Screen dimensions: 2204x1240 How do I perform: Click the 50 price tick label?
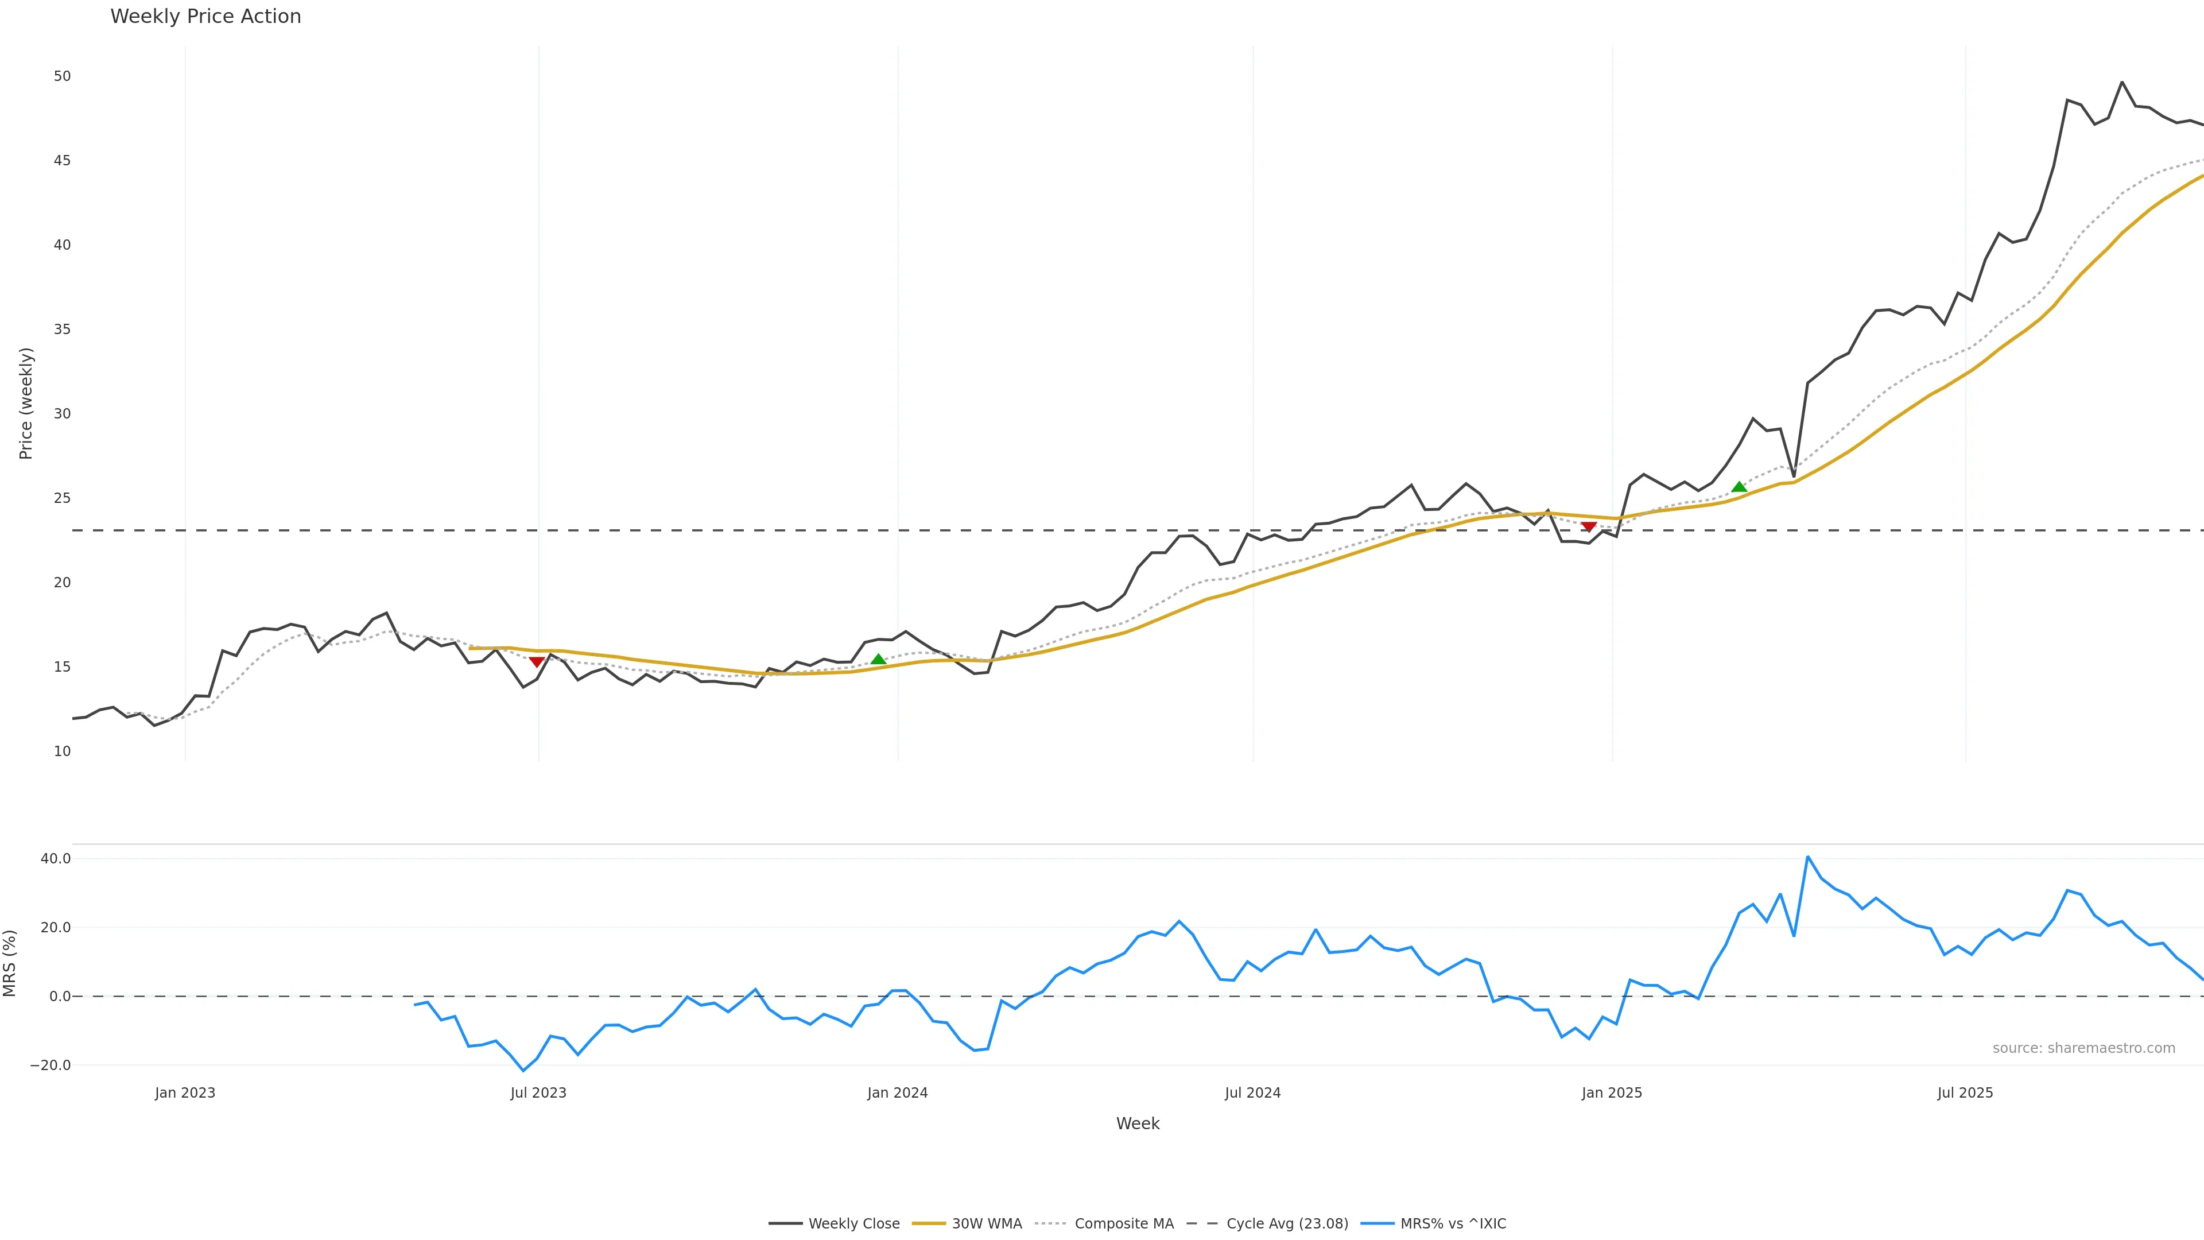pyautogui.click(x=61, y=76)
